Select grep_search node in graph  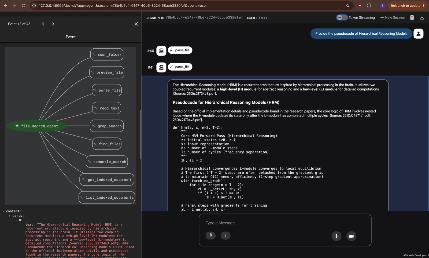click(x=107, y=126)
